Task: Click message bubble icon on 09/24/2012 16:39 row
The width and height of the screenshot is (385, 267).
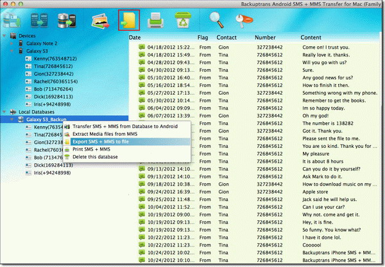Action: (142, 191)
